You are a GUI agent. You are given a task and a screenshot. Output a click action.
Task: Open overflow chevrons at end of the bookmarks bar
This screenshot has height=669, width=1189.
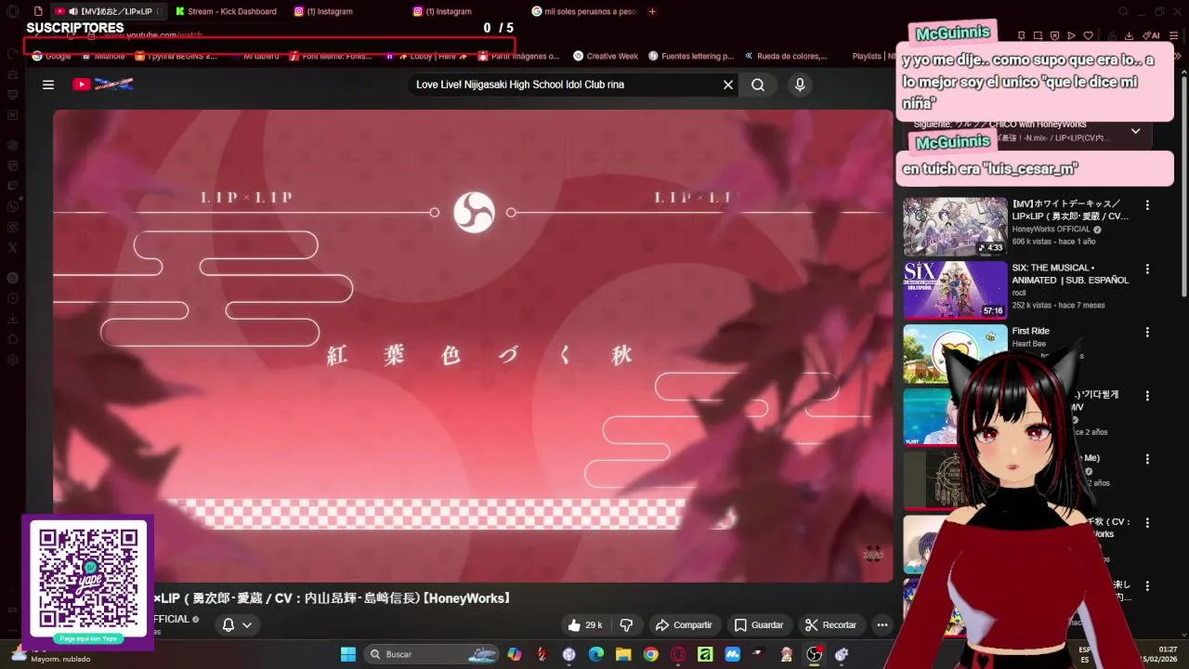[x=1180, y=56]
